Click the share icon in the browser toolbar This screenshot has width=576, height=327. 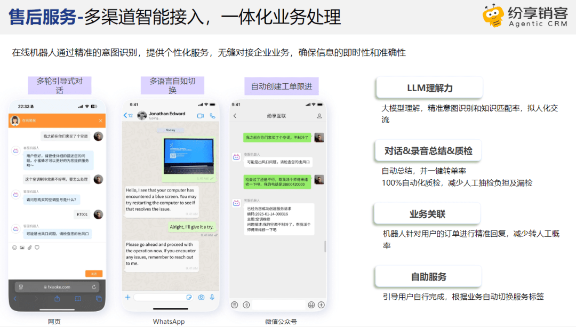click(x=57, y=299)
